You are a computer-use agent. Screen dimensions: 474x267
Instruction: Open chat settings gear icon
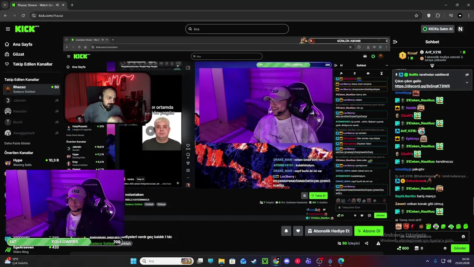point(445,248)
